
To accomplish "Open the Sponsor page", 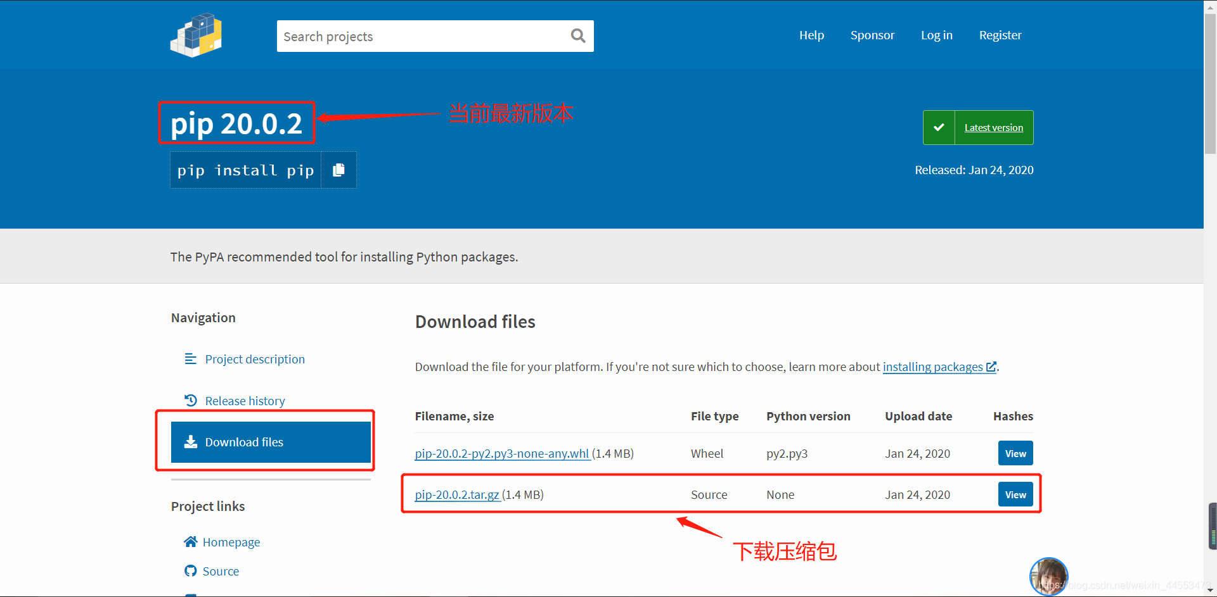I will coord(872,35).
